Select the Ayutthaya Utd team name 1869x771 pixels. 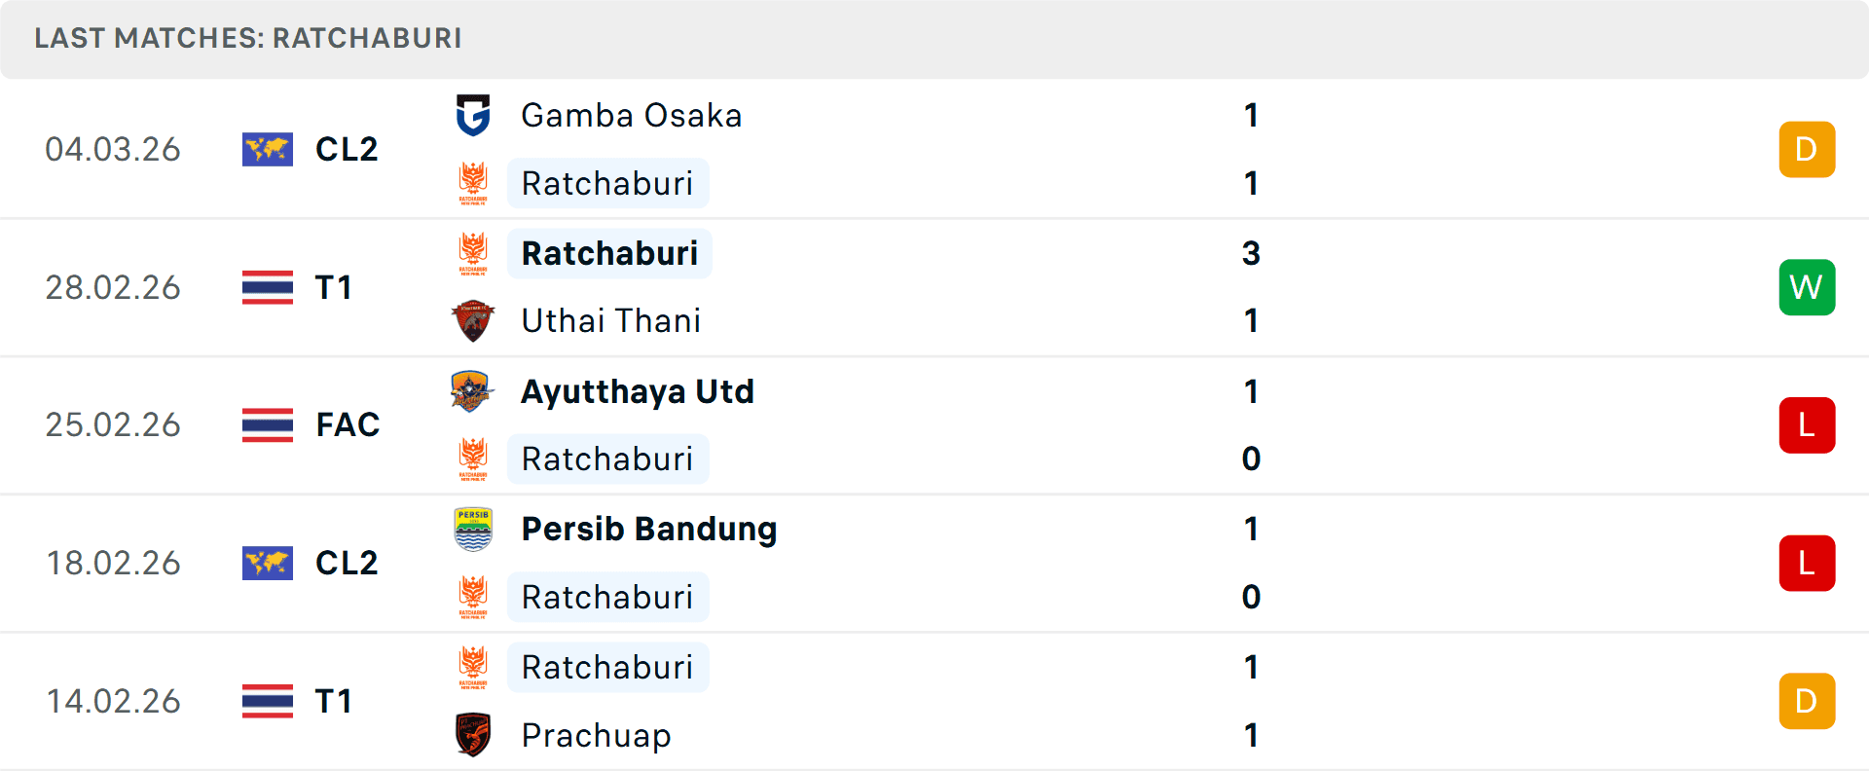pos(638,391)
